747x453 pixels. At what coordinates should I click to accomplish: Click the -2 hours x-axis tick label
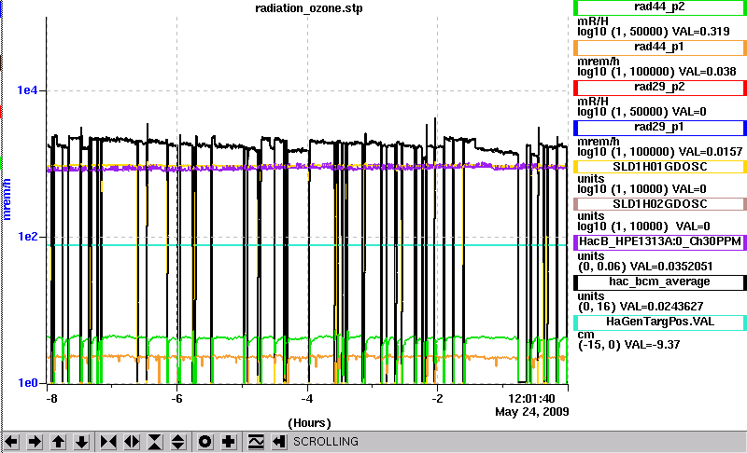point(437,398)
